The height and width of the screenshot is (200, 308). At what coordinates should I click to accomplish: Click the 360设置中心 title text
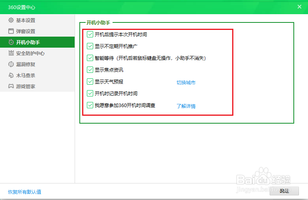pos(22,7)
